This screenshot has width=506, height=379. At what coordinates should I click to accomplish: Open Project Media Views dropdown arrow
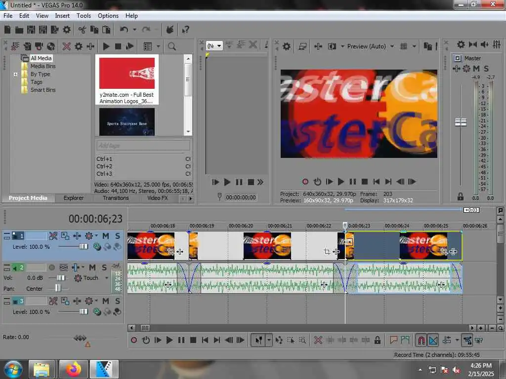coord(158,46)
